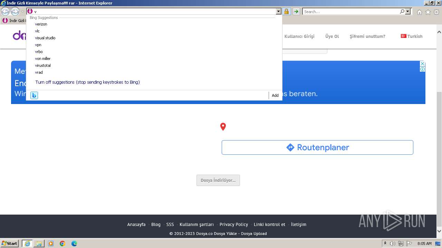This screenshot has height=248, width=442.
Task: Open Üye Ol register link
Action: 332,36
